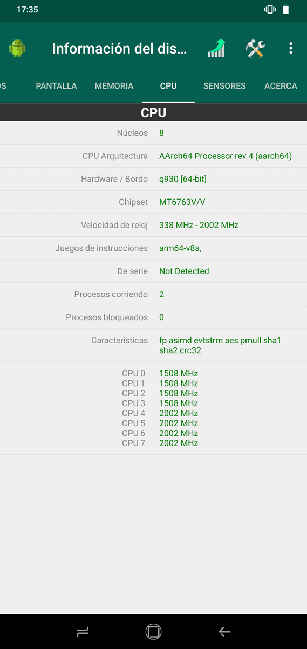This screenshot has width=307, height=649.
Task: Tap the vibrate mode status bar icon
Action: click(x=270, y=9)
